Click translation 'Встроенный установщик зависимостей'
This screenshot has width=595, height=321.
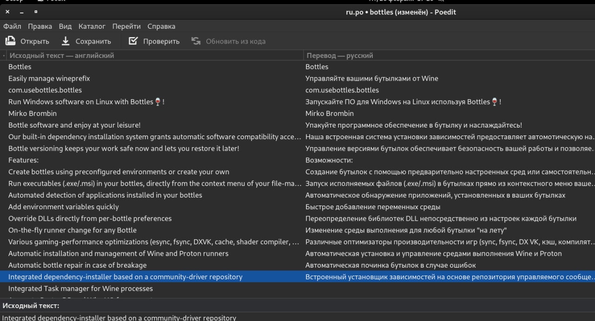tap(450, 277)
